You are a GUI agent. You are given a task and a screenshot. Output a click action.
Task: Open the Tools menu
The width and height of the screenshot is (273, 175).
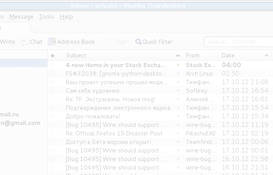tap(46, 17)
